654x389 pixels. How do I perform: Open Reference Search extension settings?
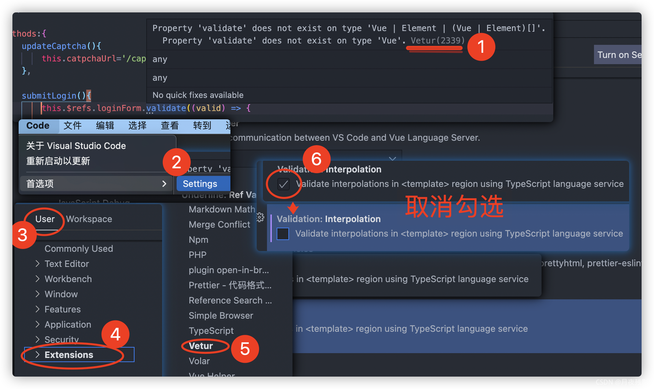230,300
